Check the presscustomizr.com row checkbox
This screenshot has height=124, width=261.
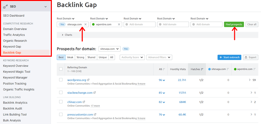61,114
